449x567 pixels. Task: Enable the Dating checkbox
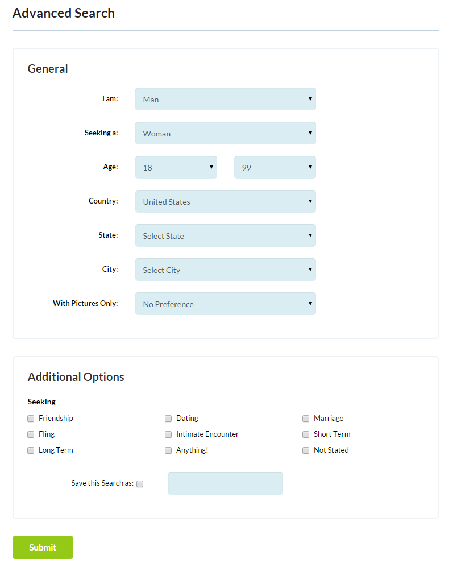[x=168, y=419]
